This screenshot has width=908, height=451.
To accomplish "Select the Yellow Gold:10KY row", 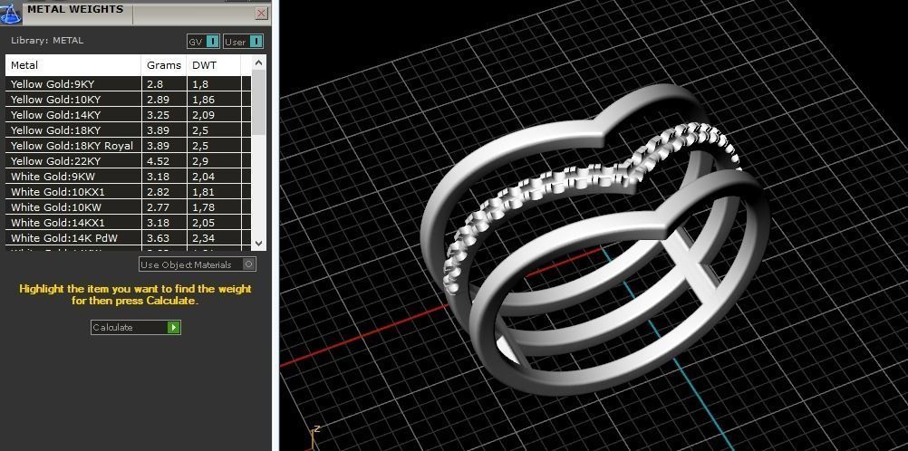I will pos(129,100).
